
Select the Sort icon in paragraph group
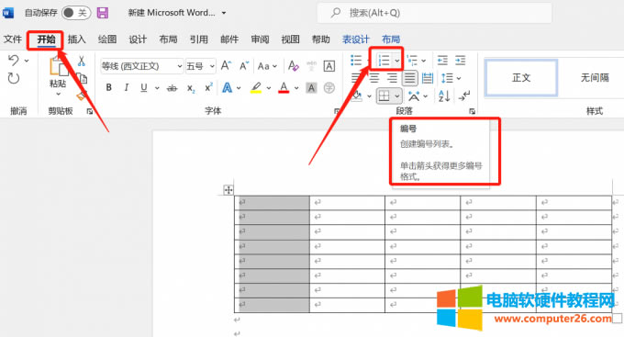pos(444,95)
